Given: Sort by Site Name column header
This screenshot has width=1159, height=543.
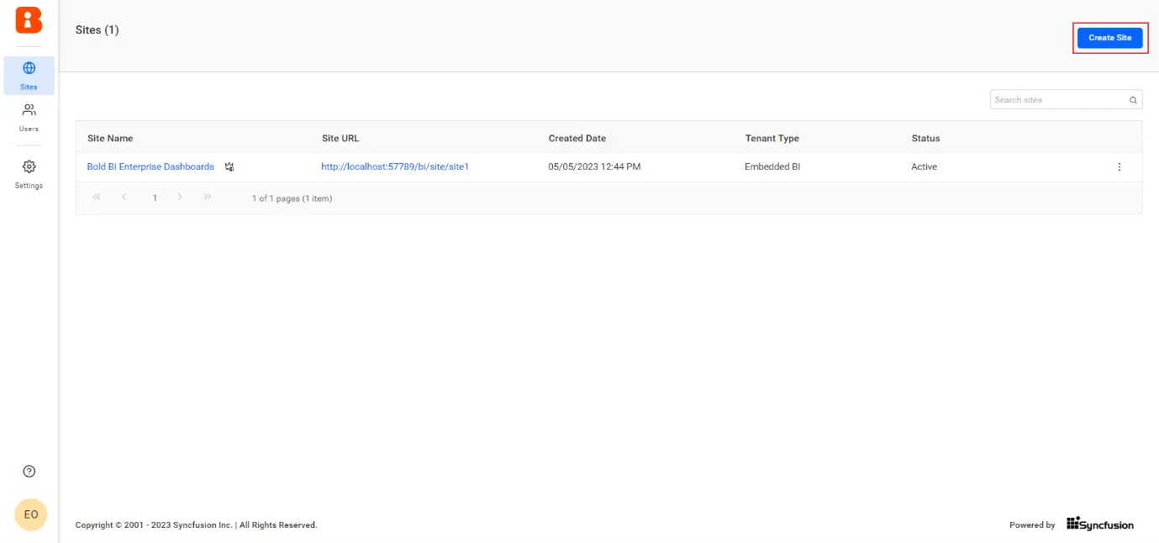Looking at the screenshot, I should pos(110,139).
